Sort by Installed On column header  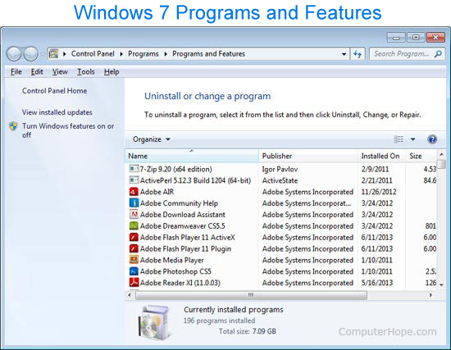pyautogui.click(x=381, y=156)
